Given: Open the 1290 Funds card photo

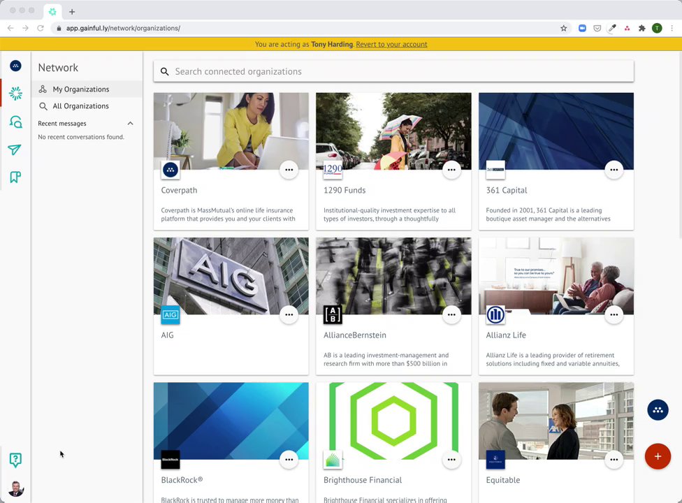Looking at the screenshot, I should [393, 131].
